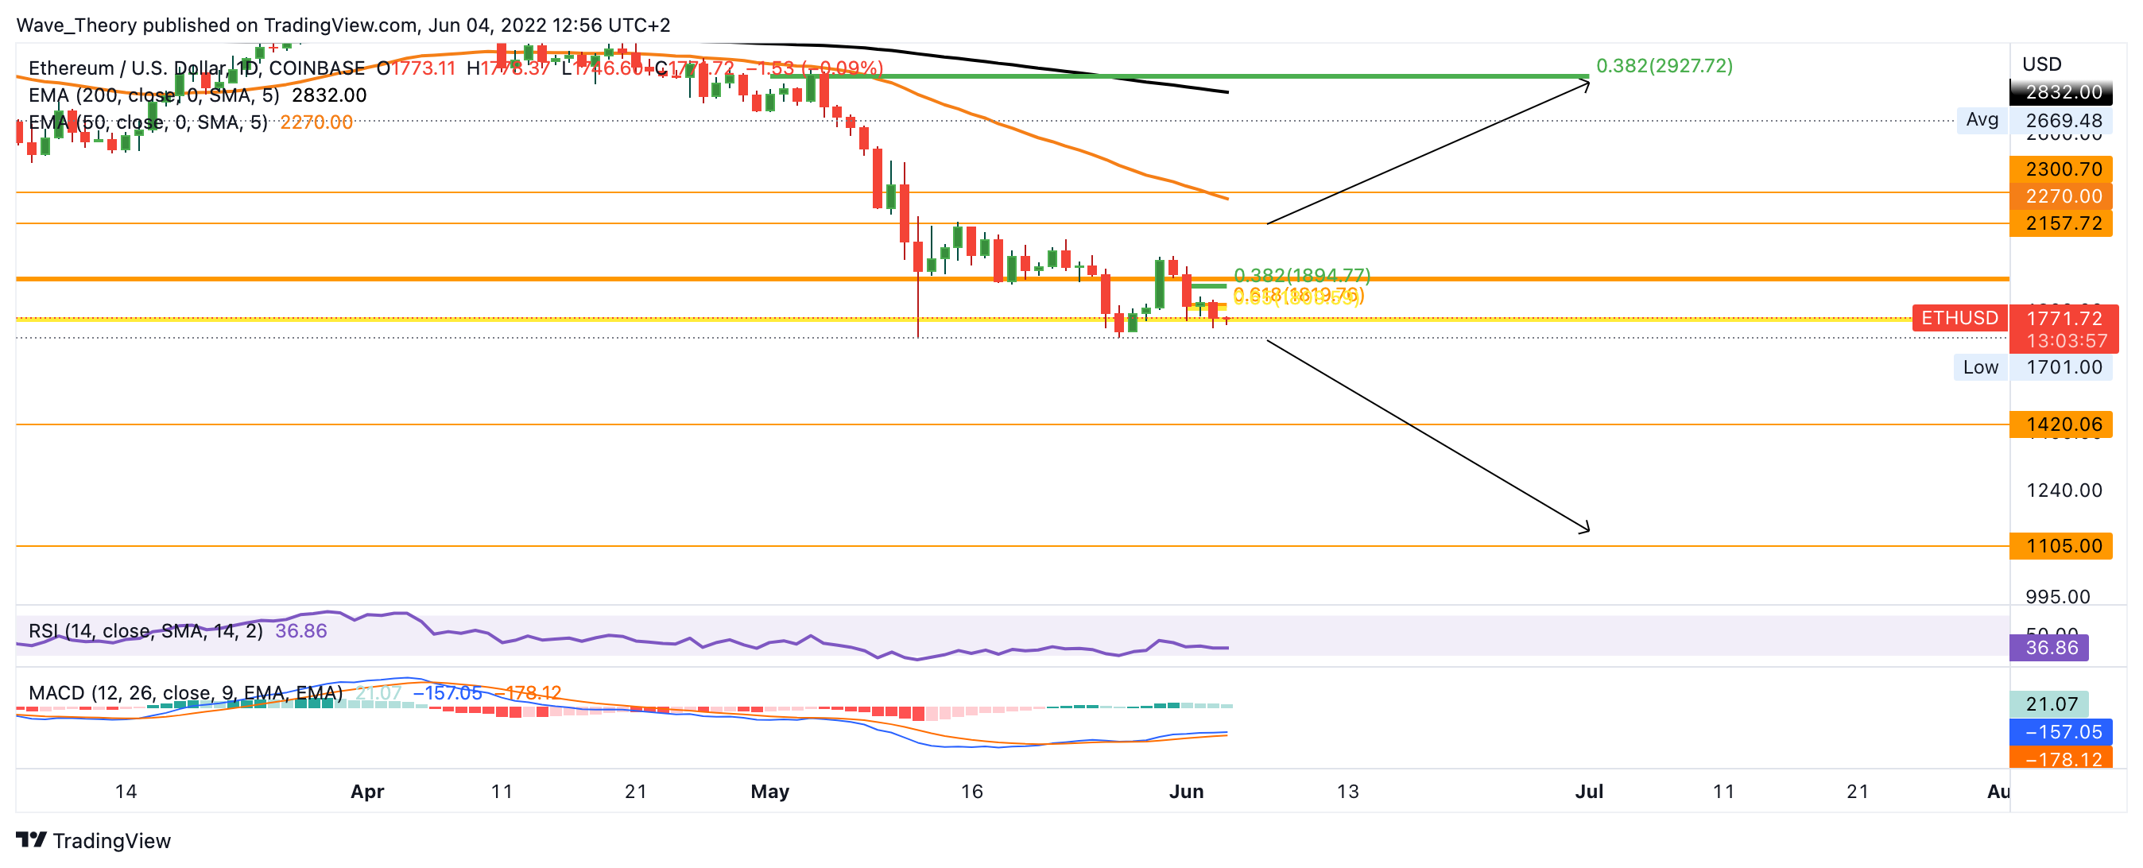Click the May label on time axis
2143x868 pixels.
769,792
